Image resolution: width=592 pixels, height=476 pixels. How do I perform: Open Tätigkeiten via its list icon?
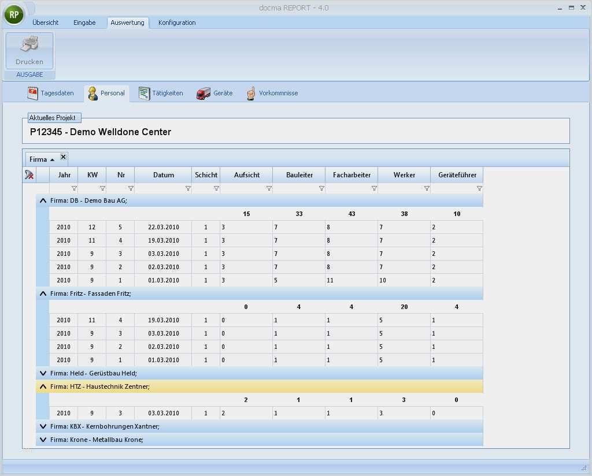point(144,93)
